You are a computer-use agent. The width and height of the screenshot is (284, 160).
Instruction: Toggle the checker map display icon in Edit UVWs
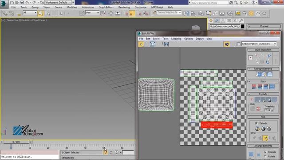pos(227,44)
